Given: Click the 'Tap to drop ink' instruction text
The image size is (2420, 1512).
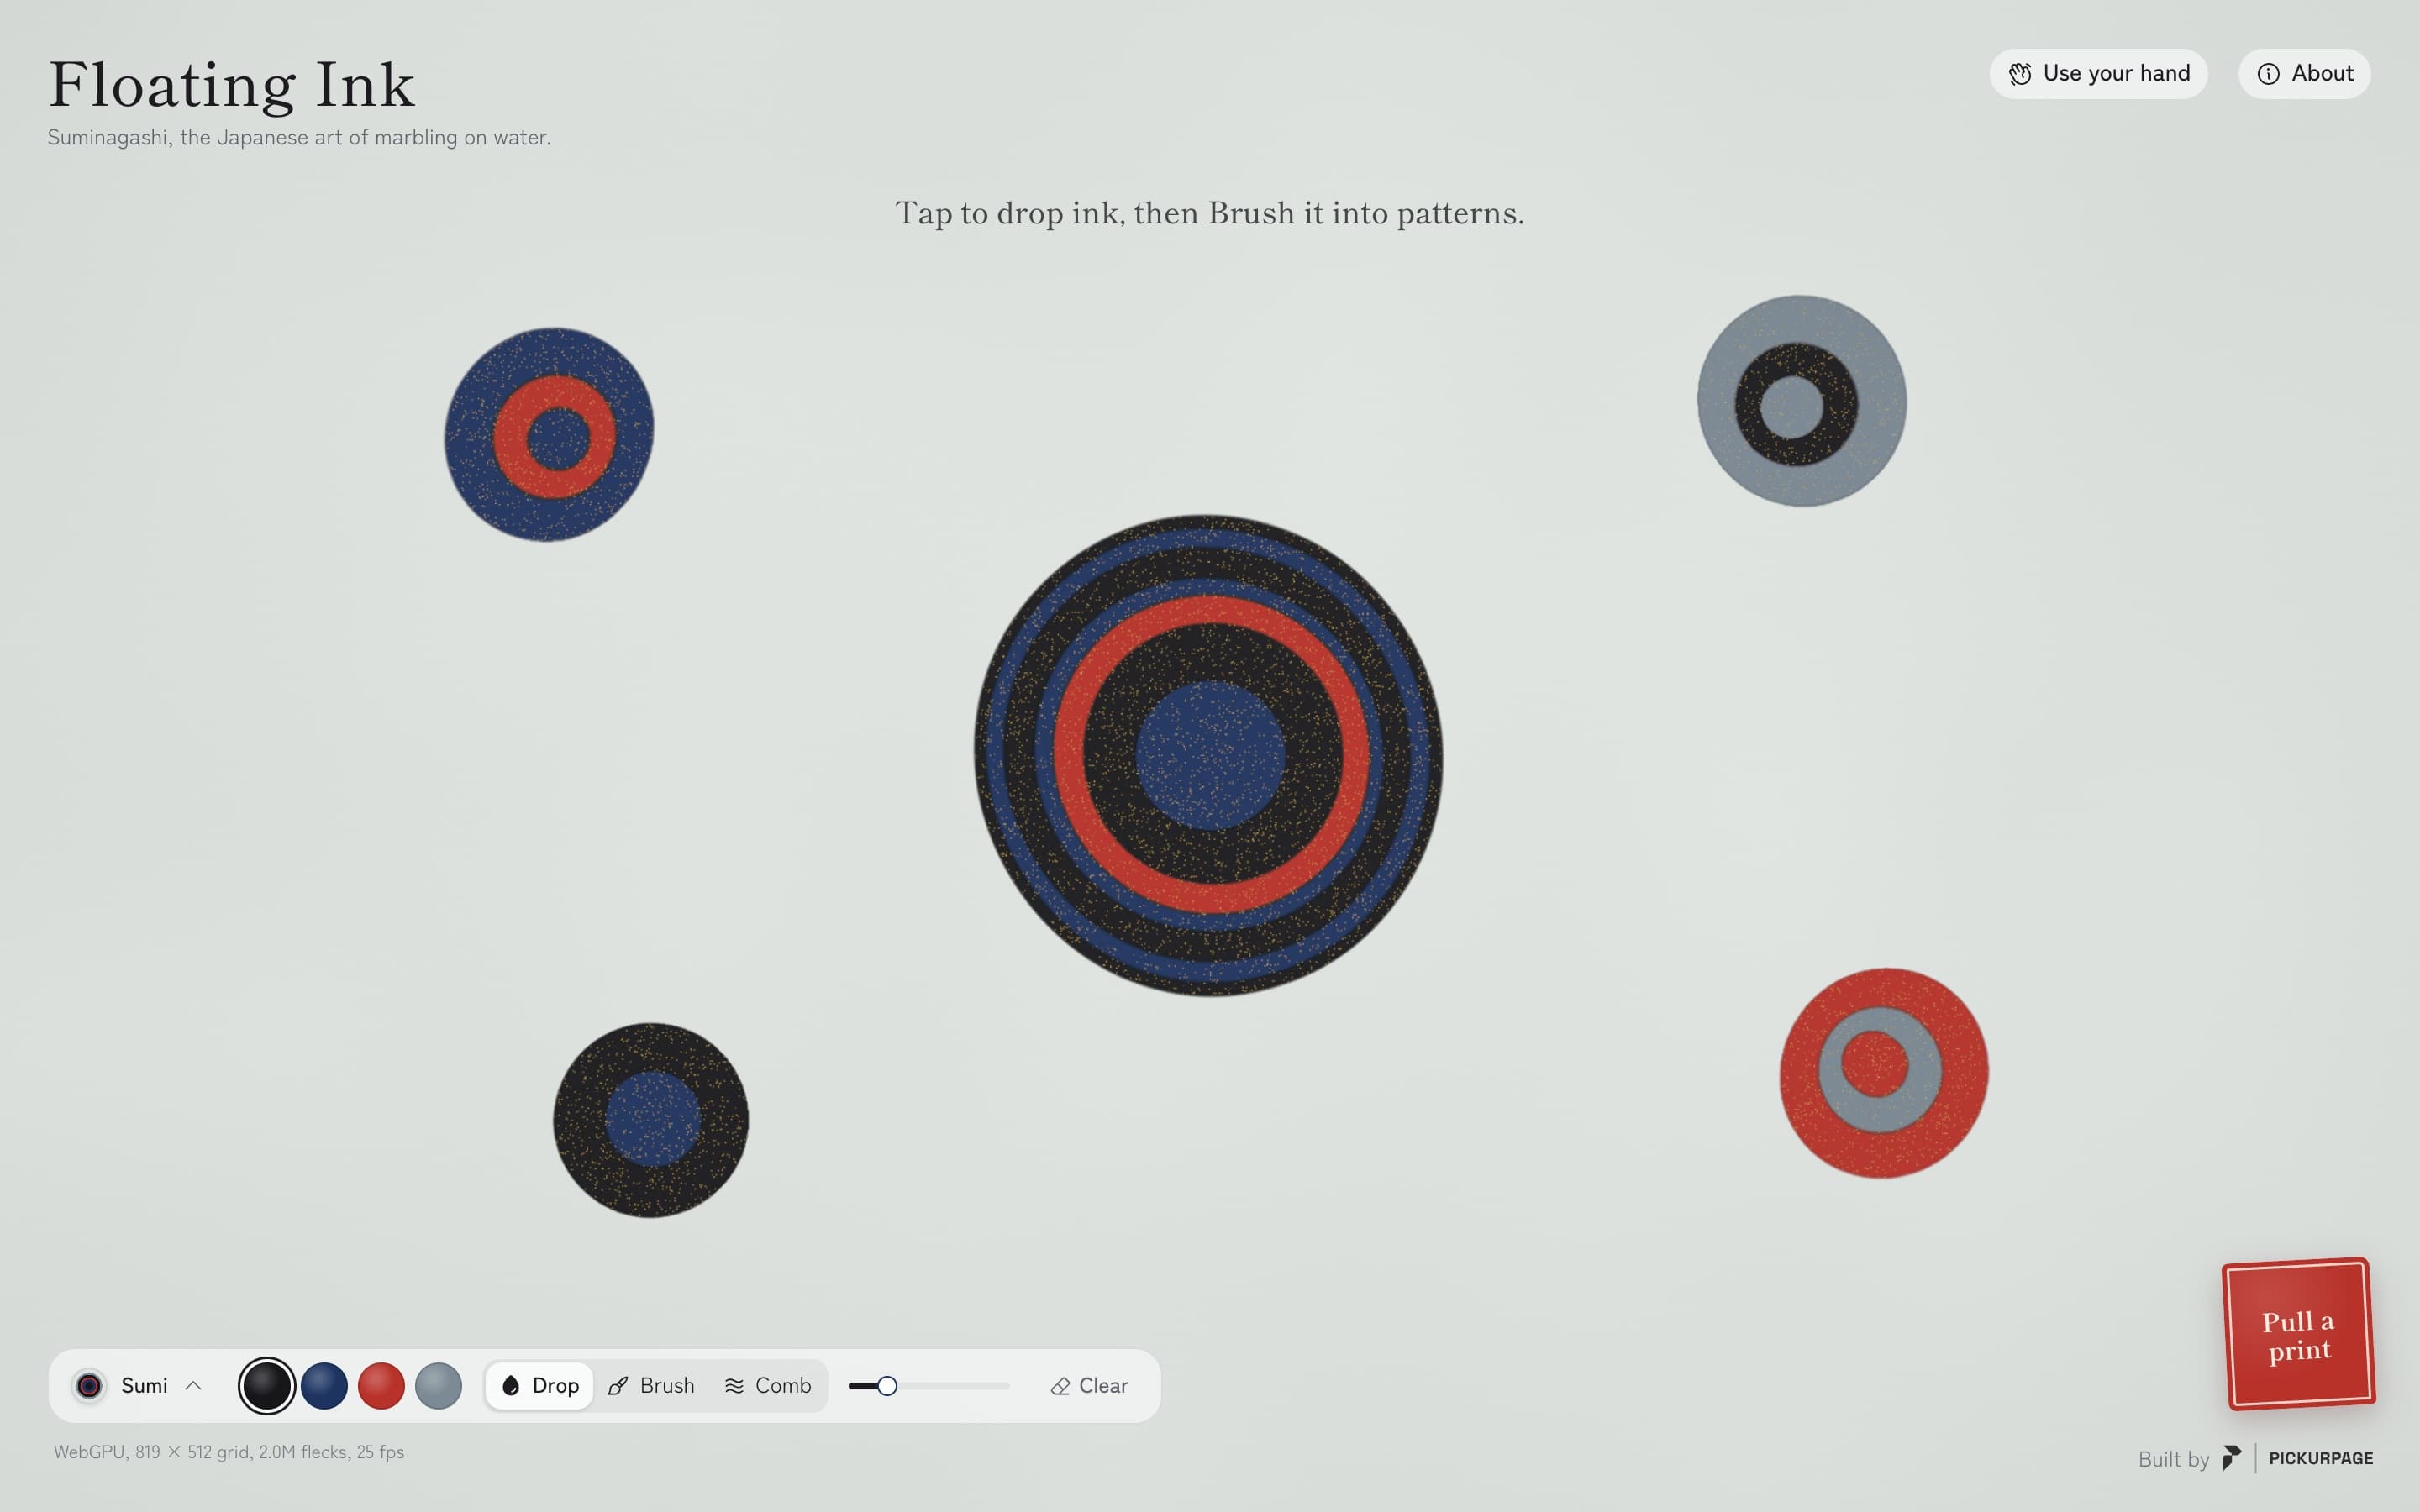Looking at the screenshot, I should [x=1209, y=213].
